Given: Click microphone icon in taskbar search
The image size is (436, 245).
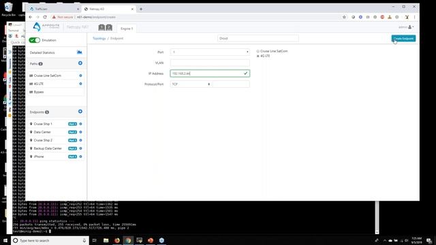Looking at the screenshot, I should pyautogui.click(x=84, y=240).
